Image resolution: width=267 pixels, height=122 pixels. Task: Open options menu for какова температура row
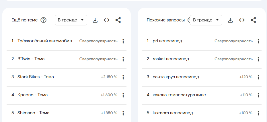(258, 95)
